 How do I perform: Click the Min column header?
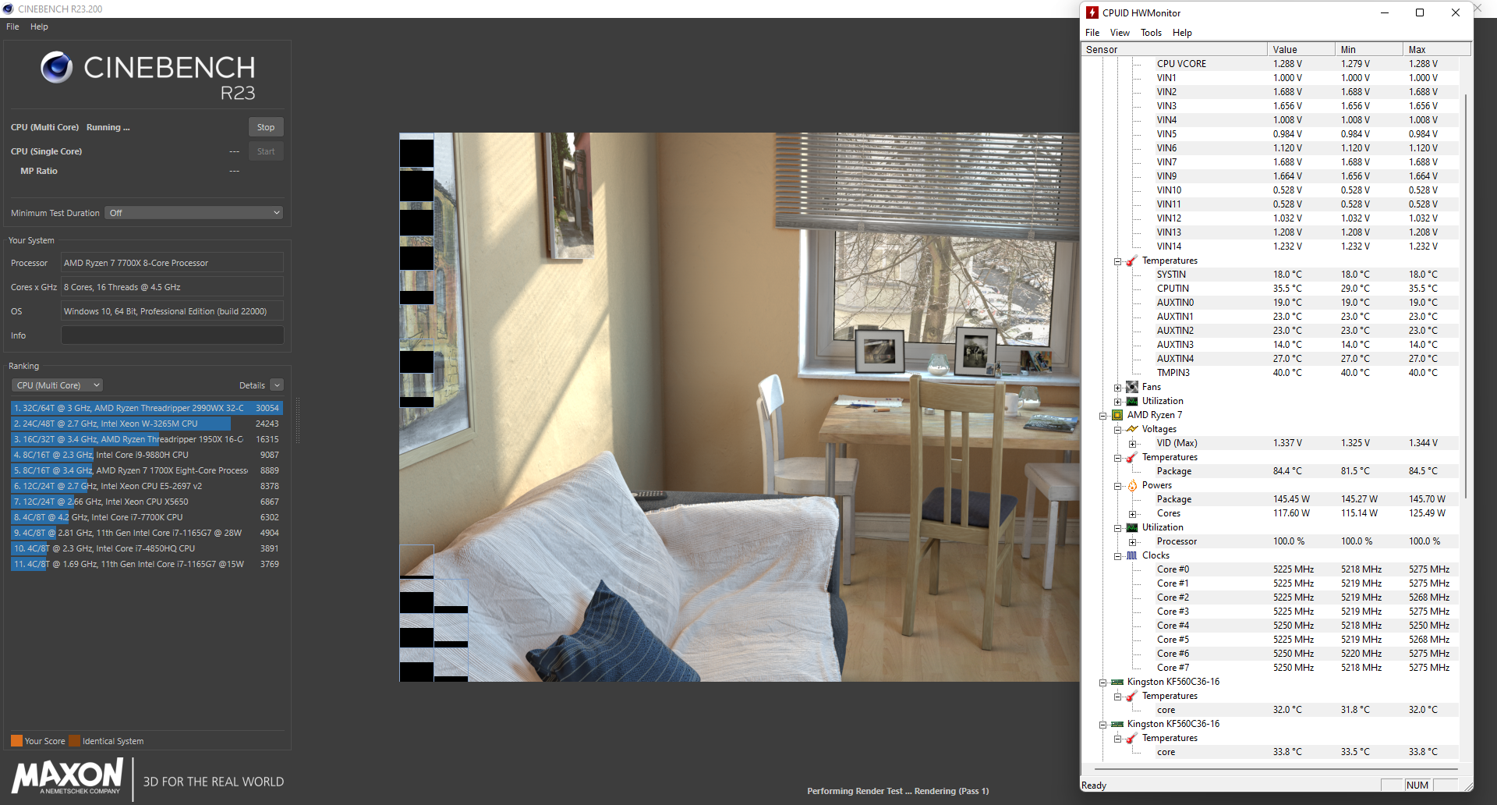click(x=1369, y=49)
